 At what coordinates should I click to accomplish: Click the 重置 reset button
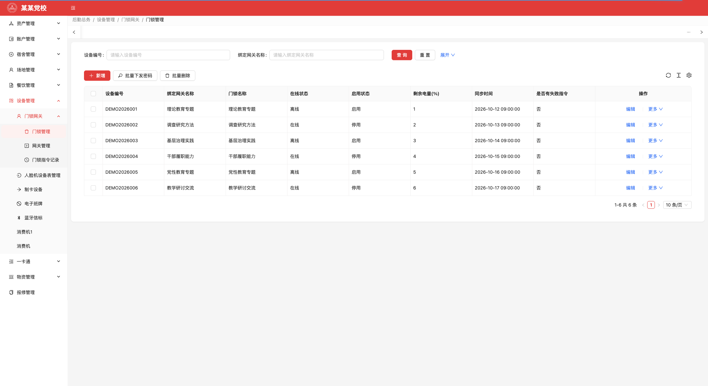[425, 55]
